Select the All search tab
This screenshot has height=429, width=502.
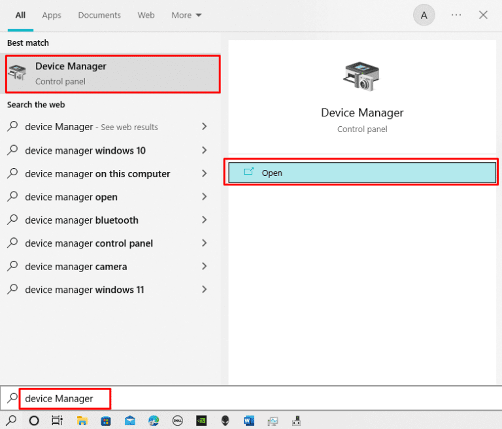[20, 15]
